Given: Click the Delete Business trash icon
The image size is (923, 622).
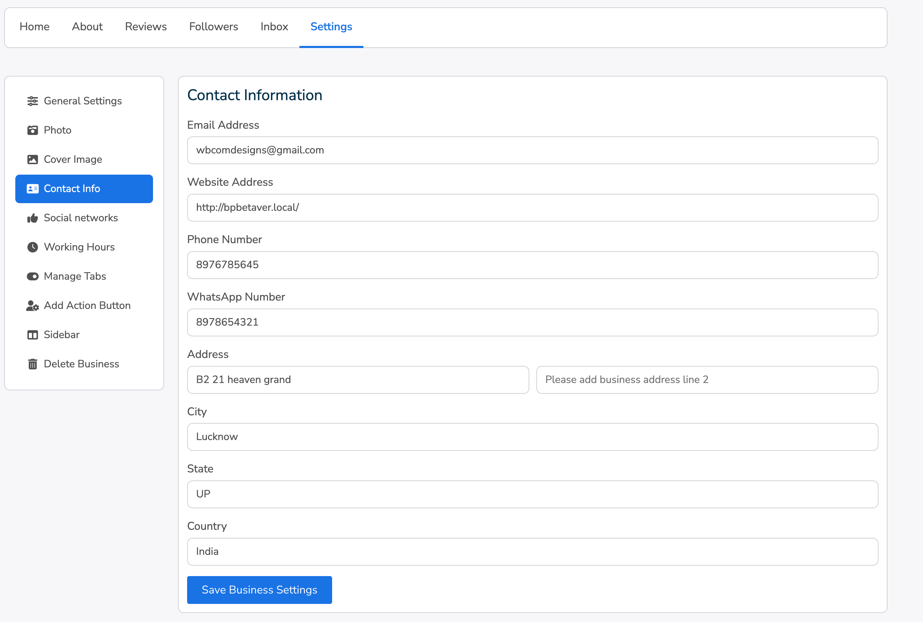Looking at the screenshot, I should [x=33, y=364].
